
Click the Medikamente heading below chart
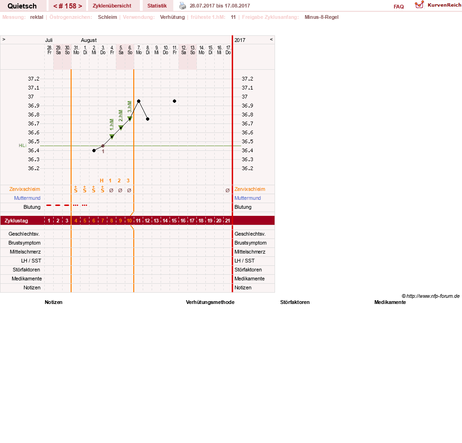coord(390,302)
